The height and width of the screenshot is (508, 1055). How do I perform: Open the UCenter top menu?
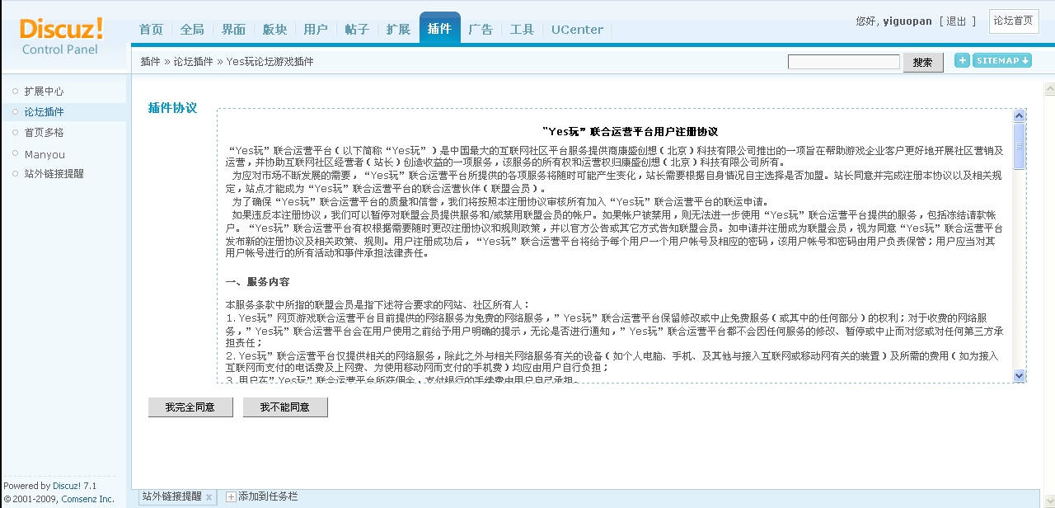tap(577, 29)
